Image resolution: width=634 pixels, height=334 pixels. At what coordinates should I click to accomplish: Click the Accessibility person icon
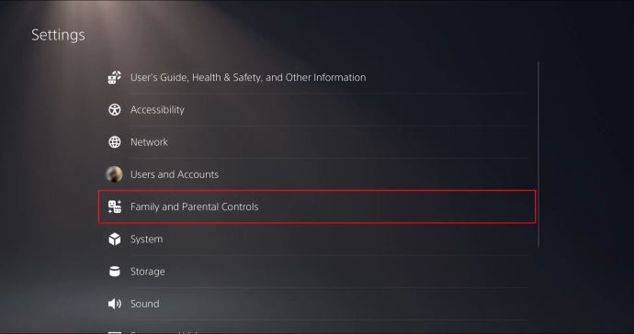click(x=115, y=109)
